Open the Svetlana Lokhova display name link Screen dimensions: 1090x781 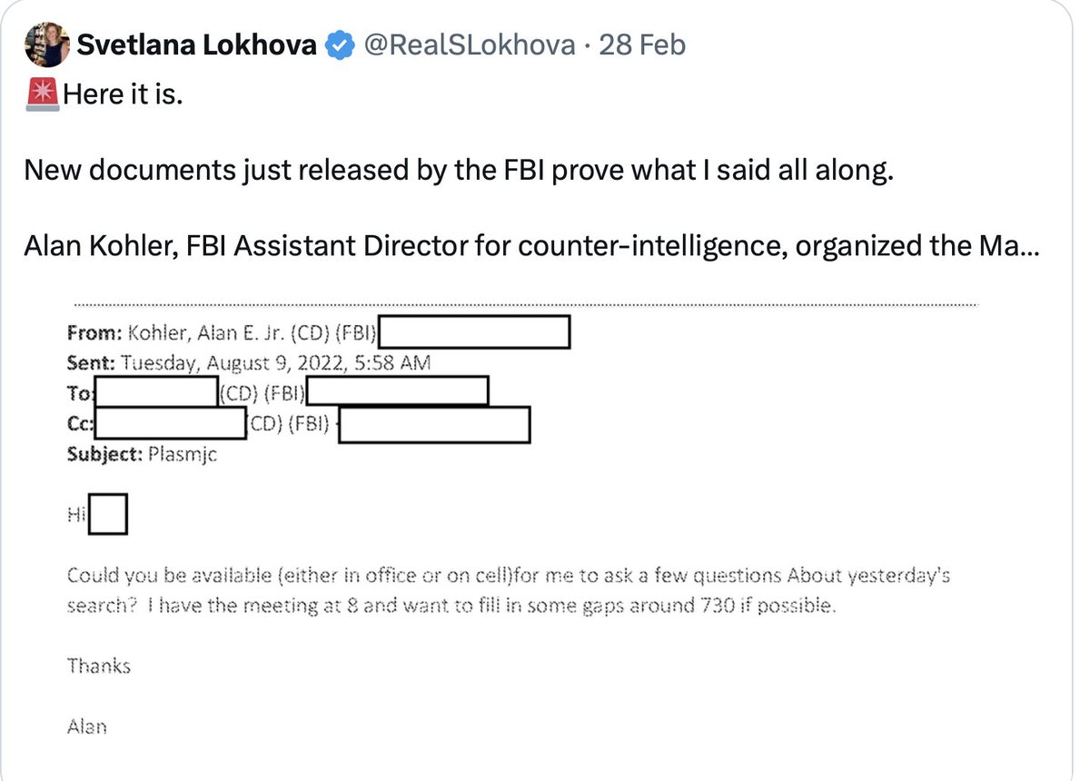click(x=196, y=44)
